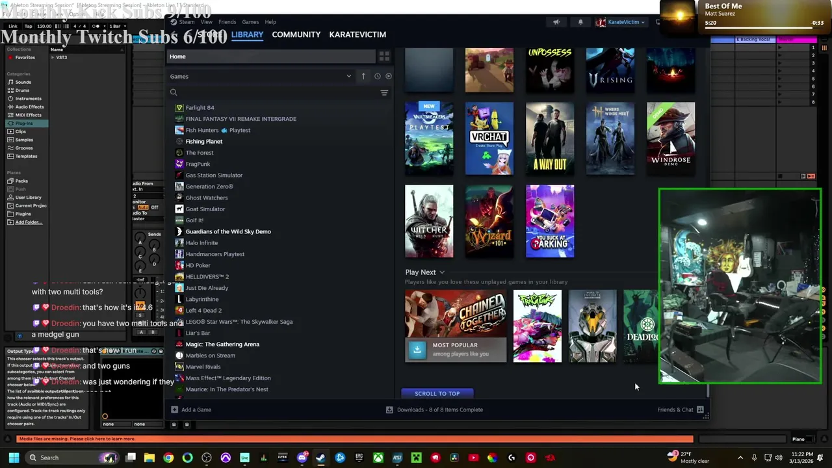Click the SCROLL TO TOP button

pos(437,393)
